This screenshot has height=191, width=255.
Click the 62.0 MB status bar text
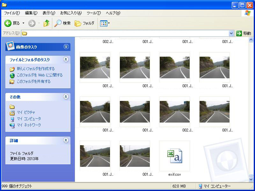coord(179,186)
